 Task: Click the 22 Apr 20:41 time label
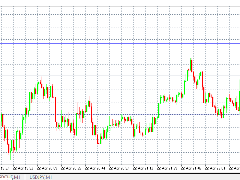pyautogui.click(x=95, y=168)
